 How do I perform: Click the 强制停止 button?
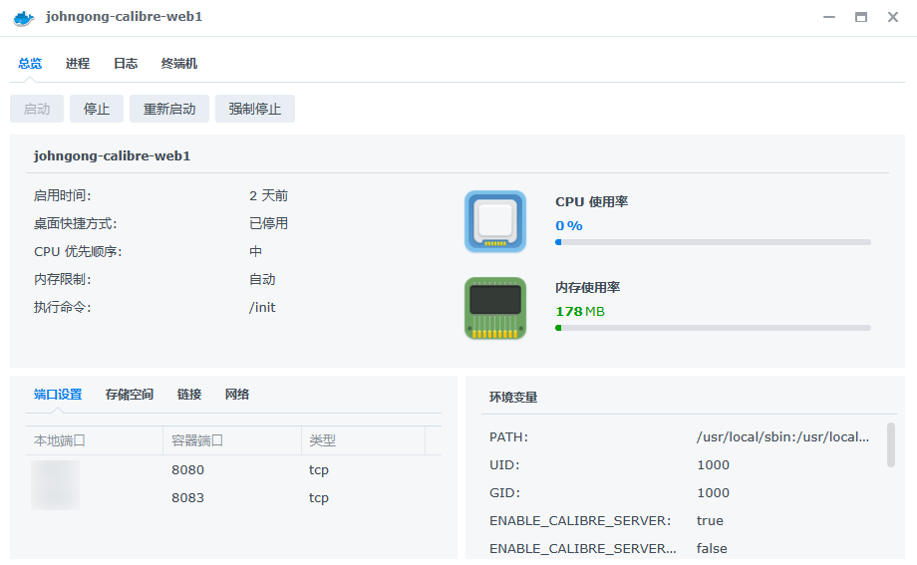255,109
